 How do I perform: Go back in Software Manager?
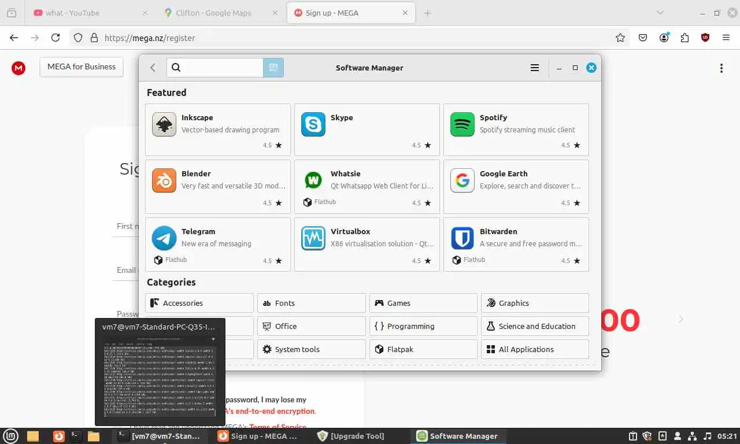point(153,68)
